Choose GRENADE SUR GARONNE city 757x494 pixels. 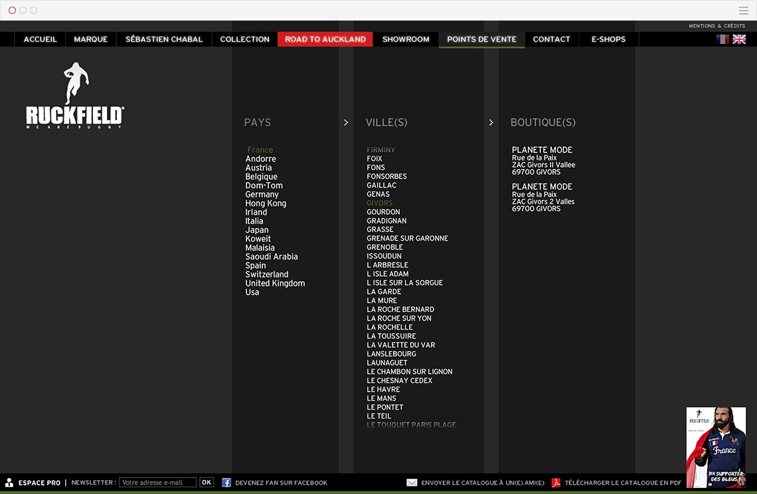pyautogui.click(x=408, y=238)
